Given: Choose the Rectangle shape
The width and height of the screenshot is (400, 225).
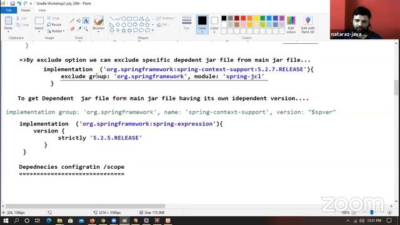Looking at the screenshot, I should pos(129,19).
